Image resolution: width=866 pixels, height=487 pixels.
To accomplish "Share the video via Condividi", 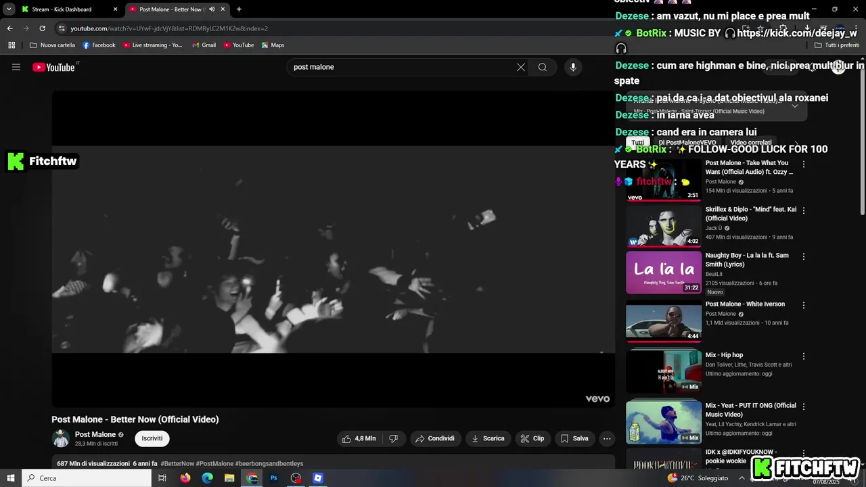I will [x=435, y=438].
